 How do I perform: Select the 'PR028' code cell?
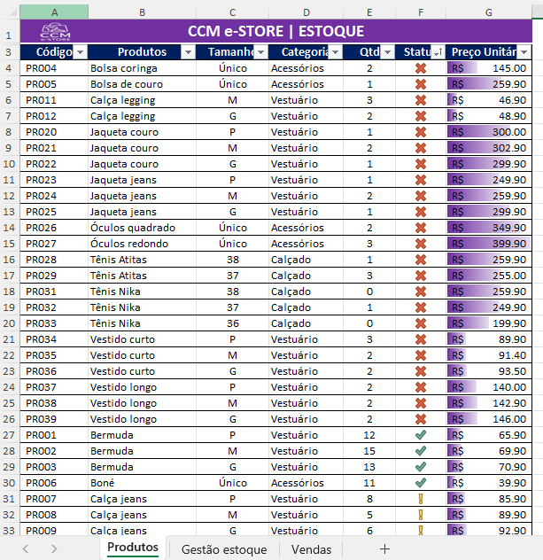pos(54,260)
